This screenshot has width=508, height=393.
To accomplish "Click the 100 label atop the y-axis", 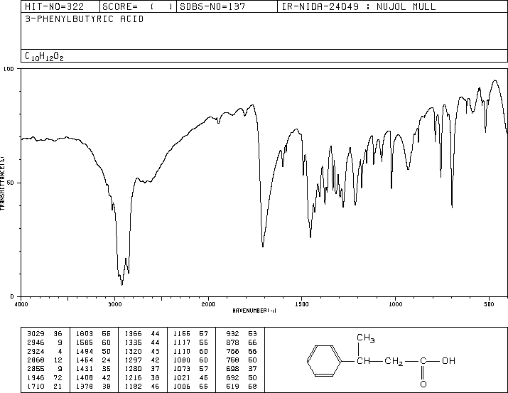I will (9, 69).
